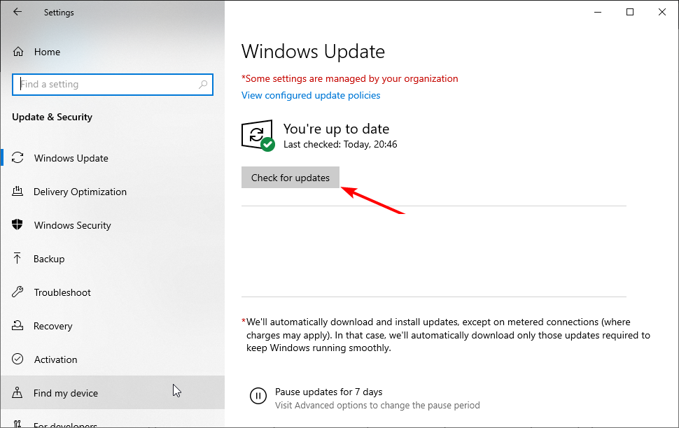Viewport: 679px width, 428px height.
Task: Click the back arrow in Settings header
Action: coord(17,12)
